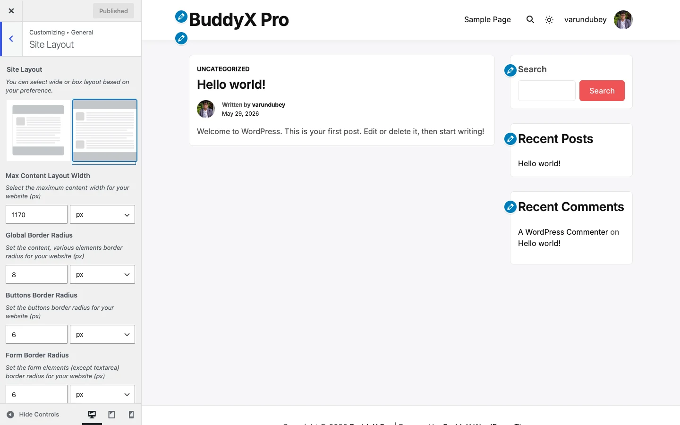Viewport: 680px width, 425px height.
Task: Select the wide site layout thumbnail
Action: coord(104,130)
